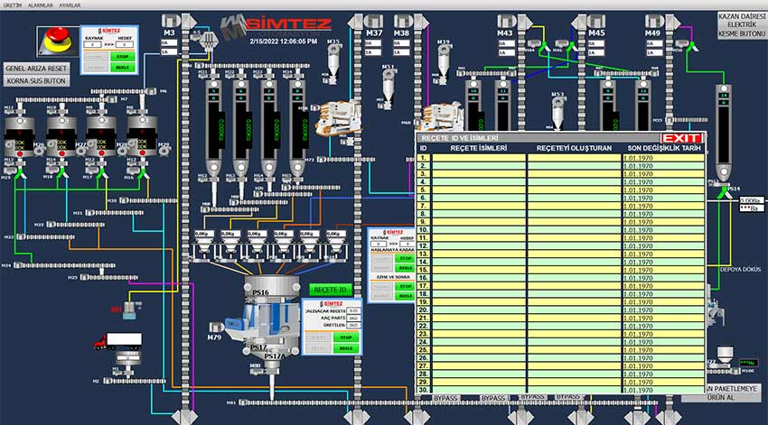Click date 1.01.1970 in row 30
Screen dimensions: 768x425
tap(638, 391)
